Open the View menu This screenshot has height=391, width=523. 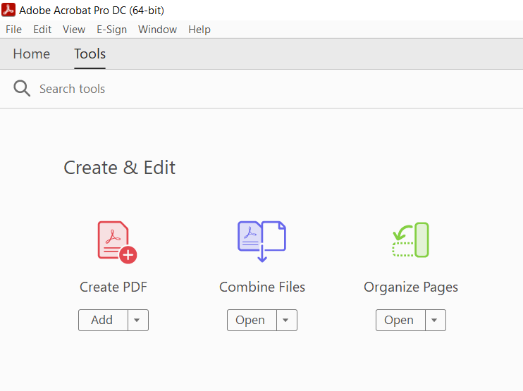pos(74,30)
